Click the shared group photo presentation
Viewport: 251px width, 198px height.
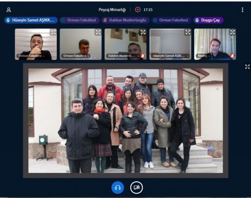[x=125, y=121]
